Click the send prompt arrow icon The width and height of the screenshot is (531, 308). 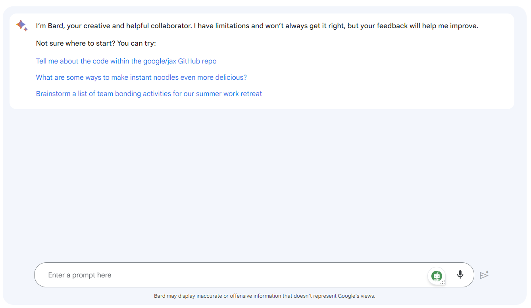coord(484,275)
